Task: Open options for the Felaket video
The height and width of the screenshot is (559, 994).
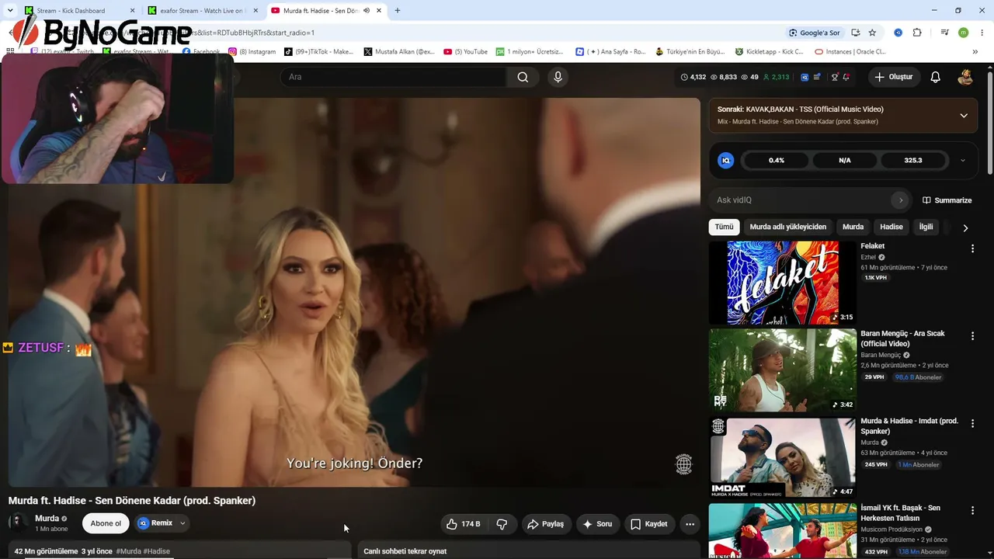Action: pos(972,248)
